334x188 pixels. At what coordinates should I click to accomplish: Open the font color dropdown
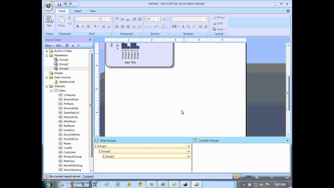98,26
